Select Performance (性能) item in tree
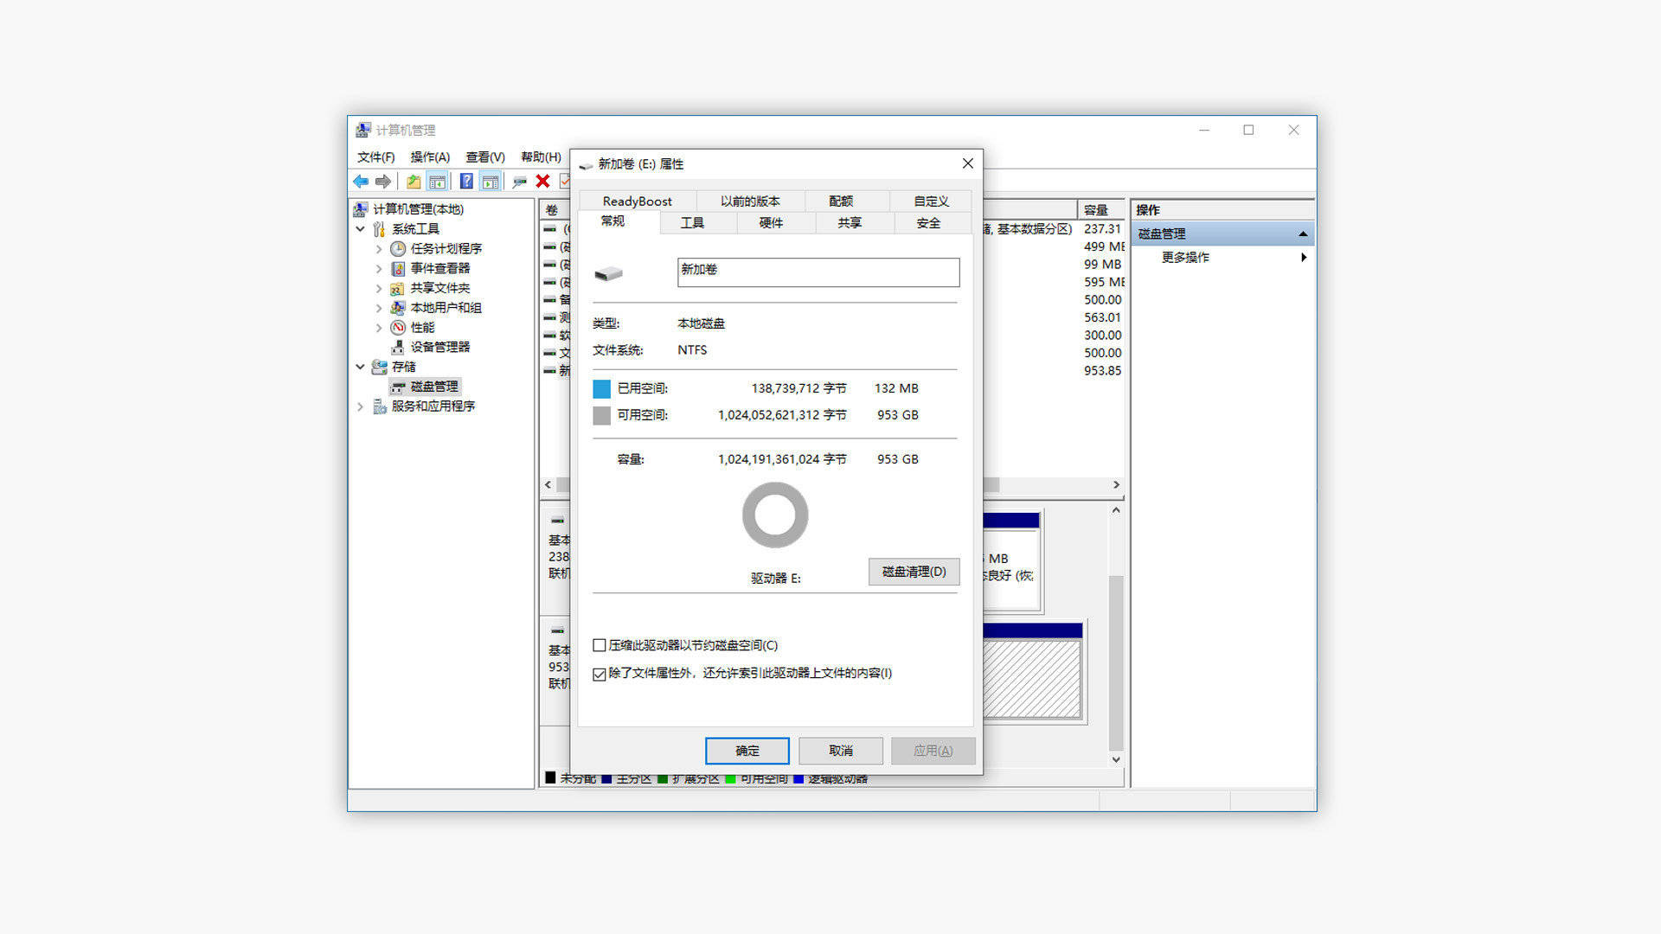The width and height of the screenshot is (1661, 934). pos(422,327)
